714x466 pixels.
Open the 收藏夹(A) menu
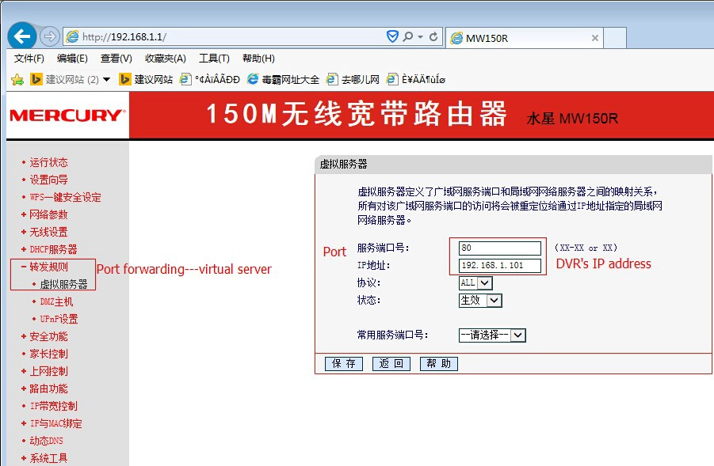pyautogui.click(x=166, y=59)
